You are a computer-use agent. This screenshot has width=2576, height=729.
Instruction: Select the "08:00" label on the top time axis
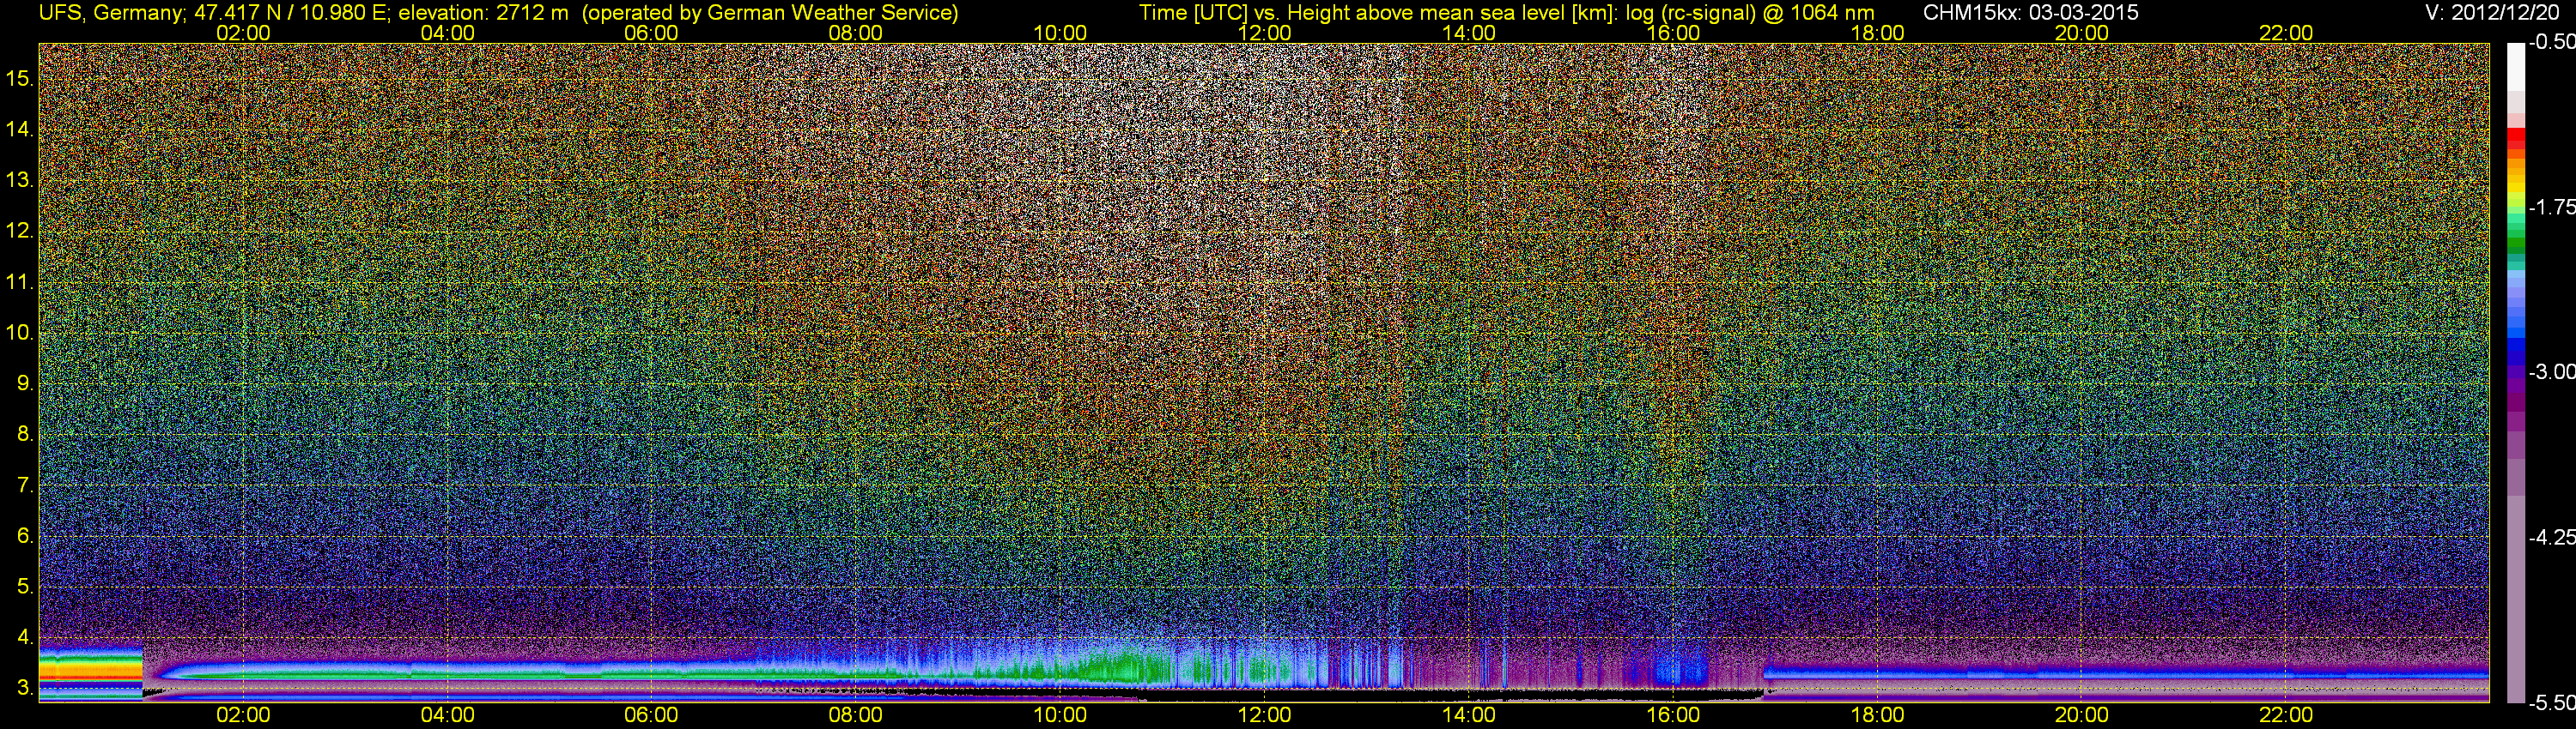point(856,33)
